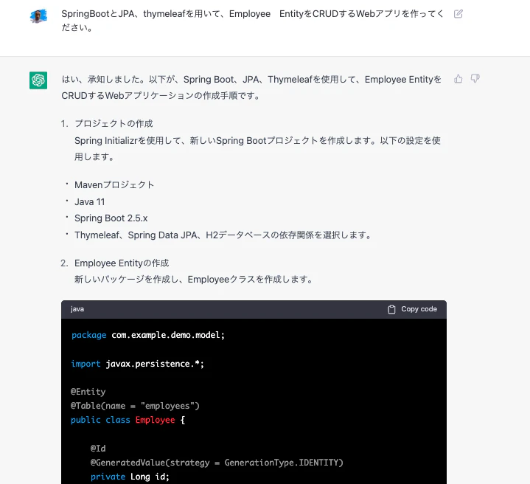The height and width of the screenshot is (484, 530).
Task: Click the "@Entity" annotation in code
Action: pos(88,392)
